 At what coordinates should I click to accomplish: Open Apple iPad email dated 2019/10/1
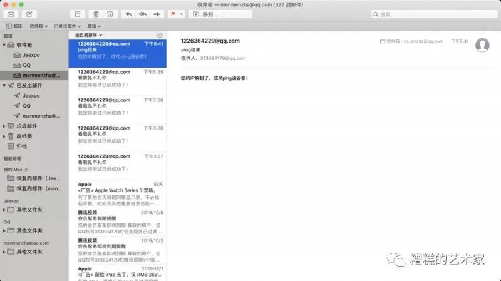pyautogui.click(x=118, y=273)
